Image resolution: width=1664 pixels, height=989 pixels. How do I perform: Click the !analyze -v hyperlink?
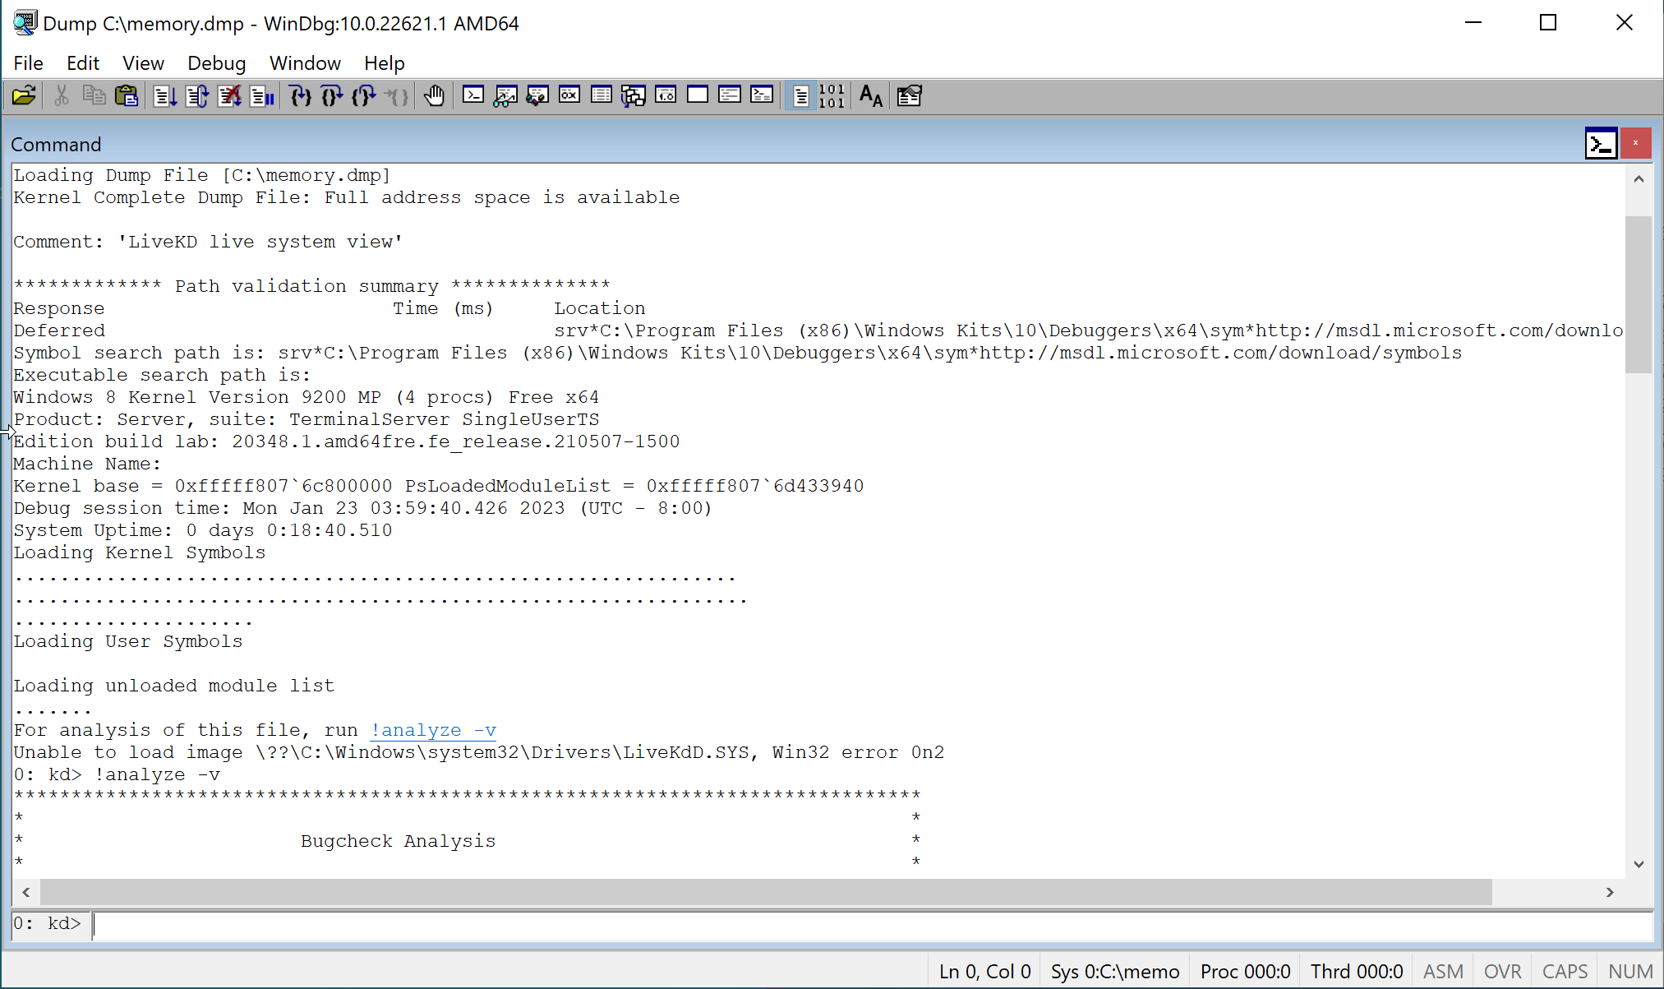click(433, 730)
